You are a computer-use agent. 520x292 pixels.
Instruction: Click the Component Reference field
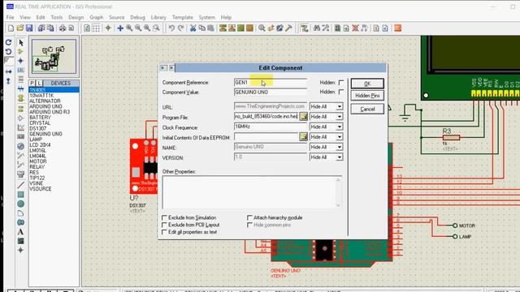[271, 83]
